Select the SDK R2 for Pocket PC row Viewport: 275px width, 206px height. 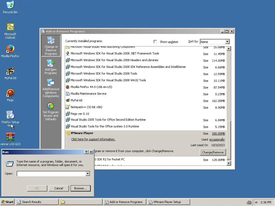[161, 160]
